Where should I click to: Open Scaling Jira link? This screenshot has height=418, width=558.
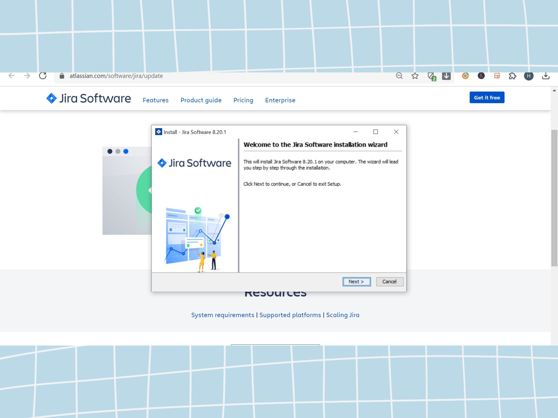click(x=343, y=315)
